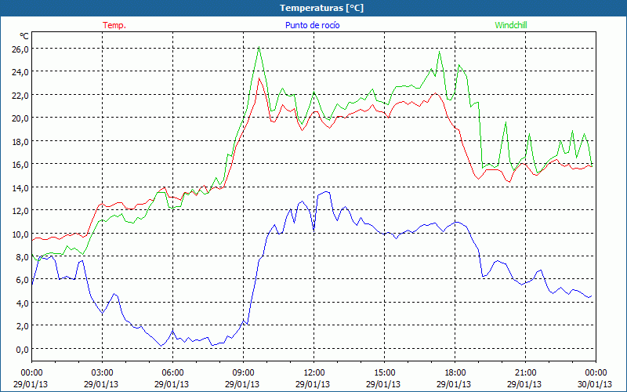Select the blue 'Punto de rocío' legend label
The width and height of the screenshot is (627, 392).
[312, 25]
